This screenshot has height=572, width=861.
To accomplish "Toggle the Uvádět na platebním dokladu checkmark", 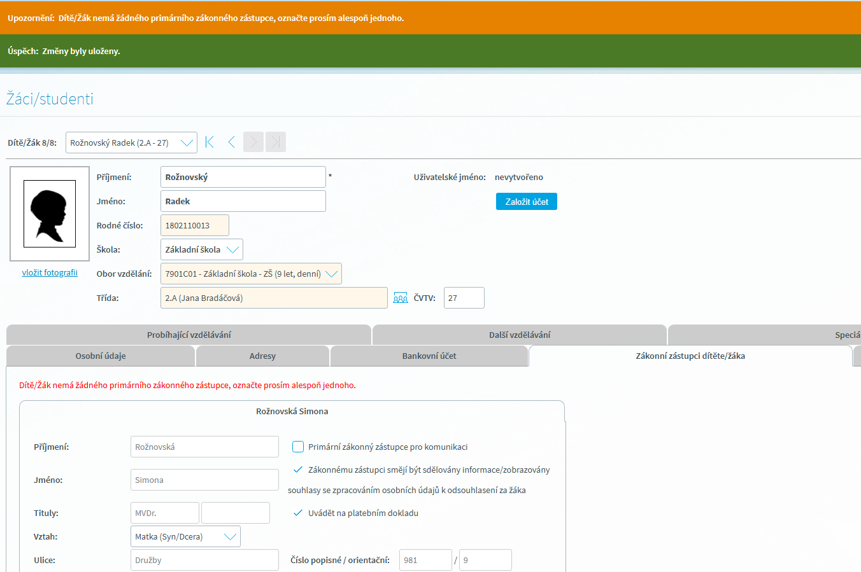I will [297, 513].
